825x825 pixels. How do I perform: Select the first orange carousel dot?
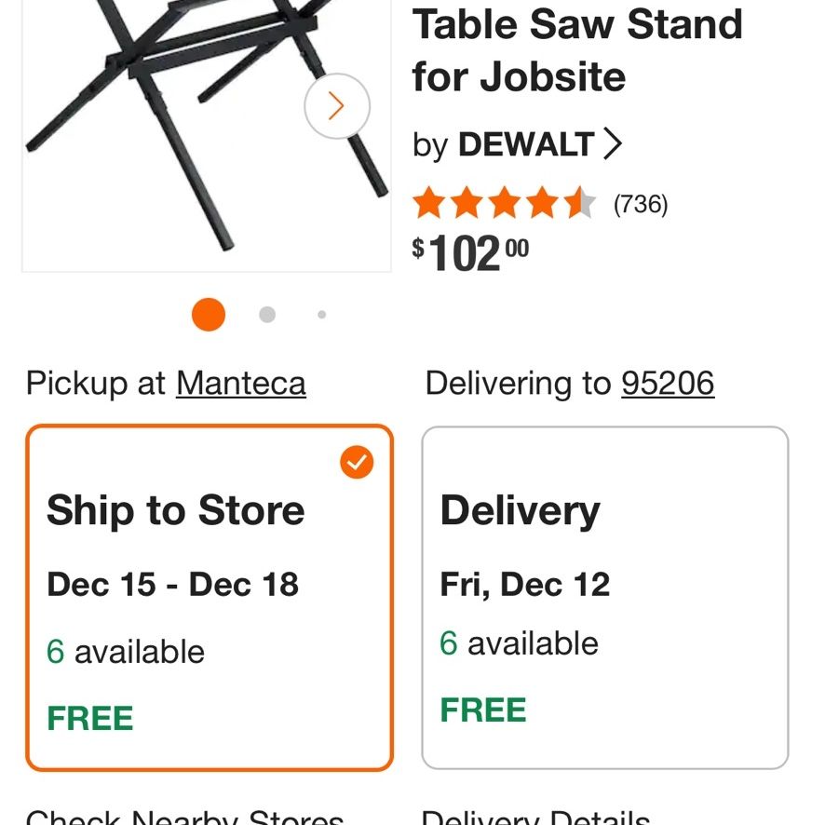pos(209,314)
